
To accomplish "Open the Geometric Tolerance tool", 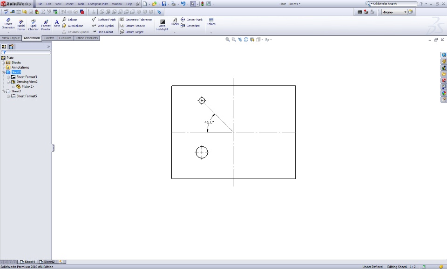I will 135,20.
